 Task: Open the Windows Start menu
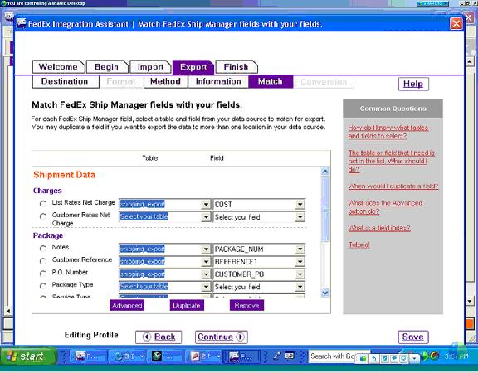[x=29, y=356]
